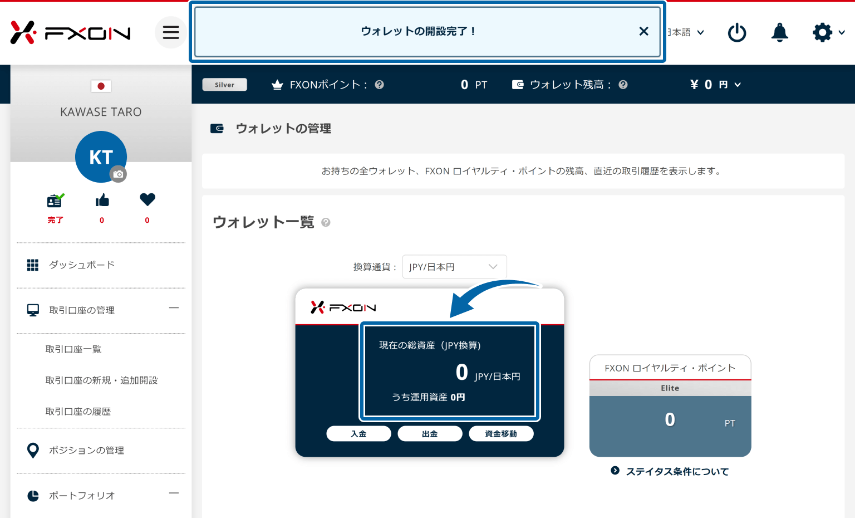Screen dimensions: 855x518
Task: Open the hamburger menu button
Action: click(x=170, y=32)
